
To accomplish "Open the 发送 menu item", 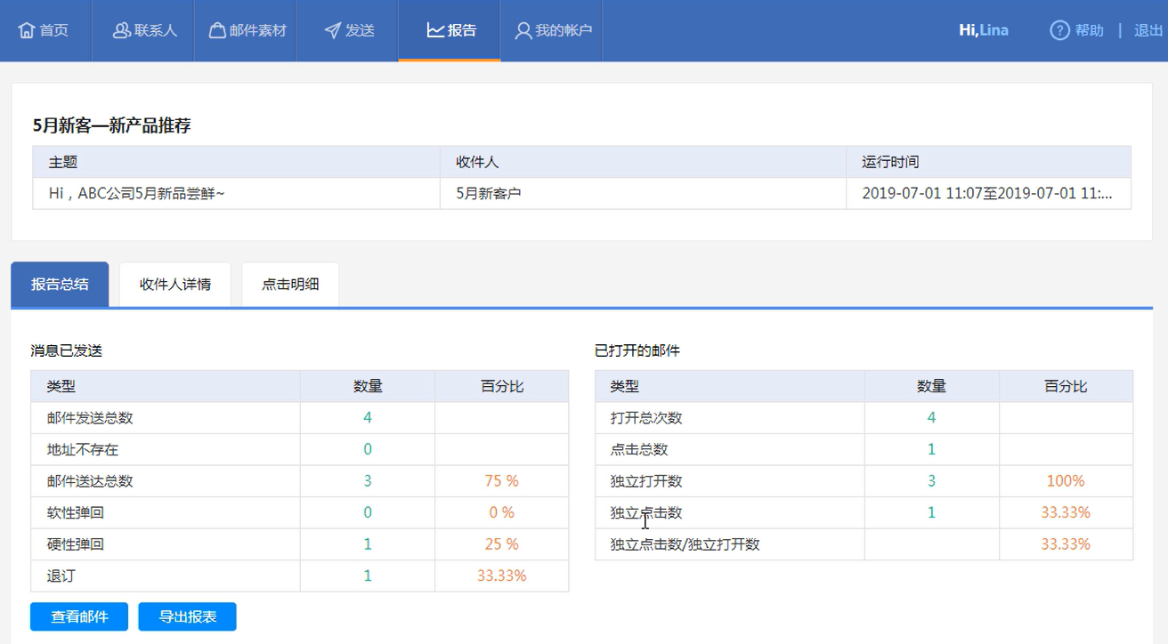I will [x=348, y=30].
